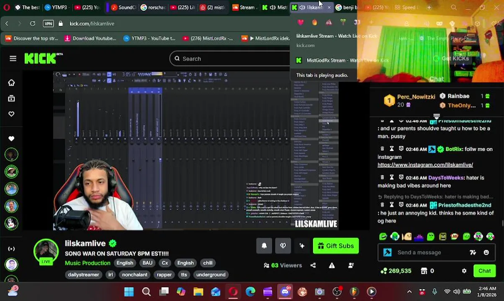Go to Kick home via sidebar icon

11,82
